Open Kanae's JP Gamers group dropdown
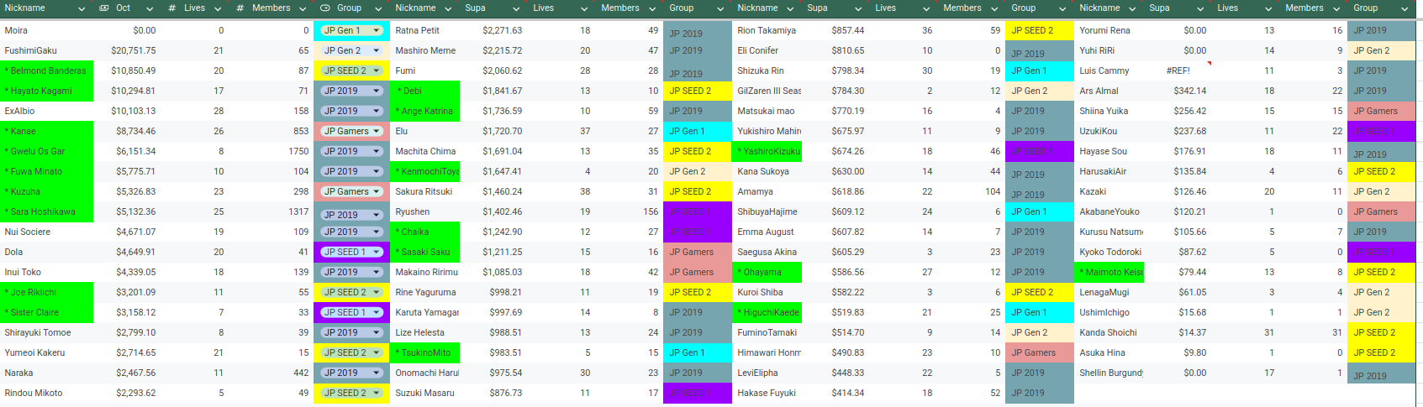The image size is (1423, 407). (377, 131)
